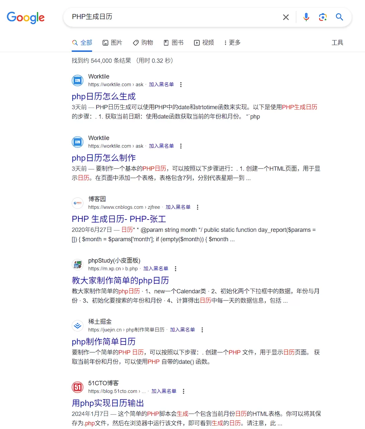Switch to the 视频 tab
Viewport: 365px width, 429px height.
click(x=204, y=43)
